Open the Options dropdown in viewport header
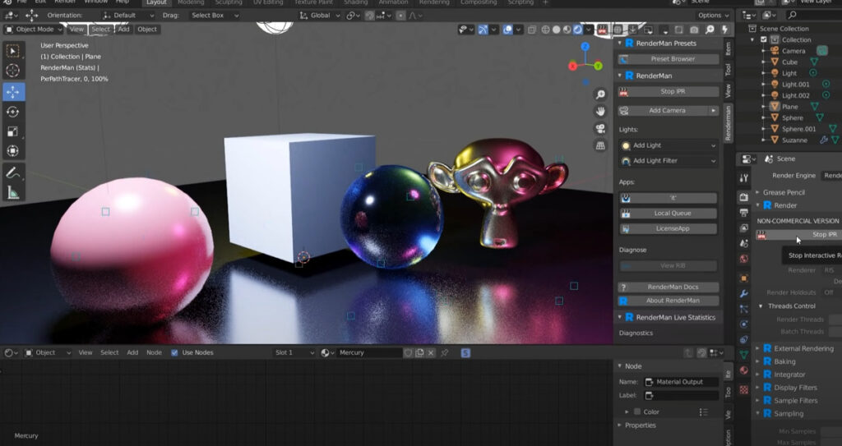Viewport: 842px width, 446px height. [713, 16]
